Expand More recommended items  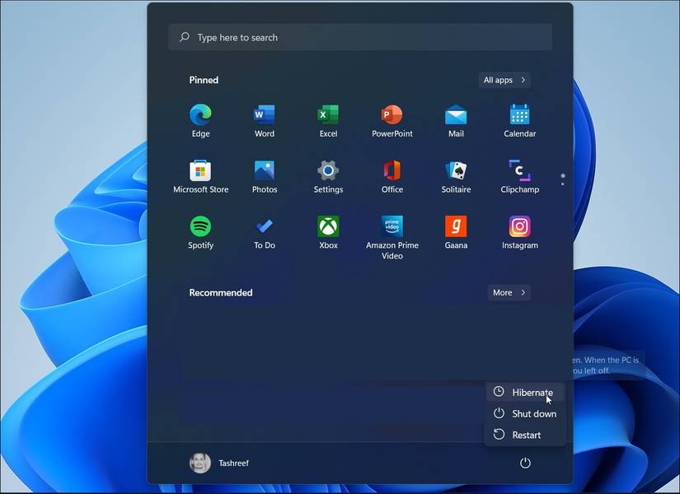[x=509, y=292]
